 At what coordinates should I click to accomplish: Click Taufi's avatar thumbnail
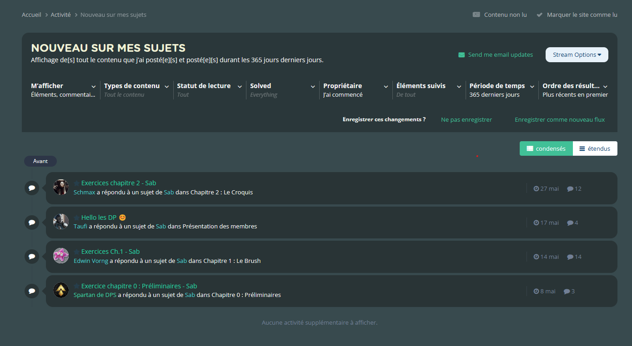(x=61, y=222)
